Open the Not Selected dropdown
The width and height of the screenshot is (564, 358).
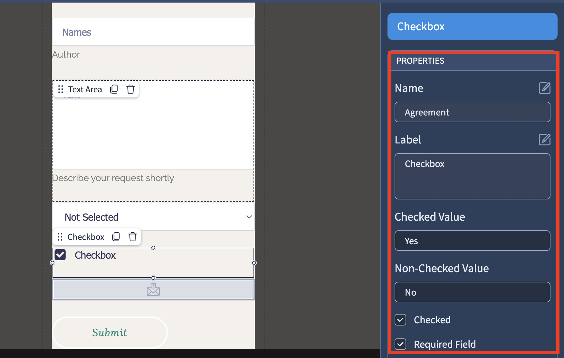click(x=153, y=217)
